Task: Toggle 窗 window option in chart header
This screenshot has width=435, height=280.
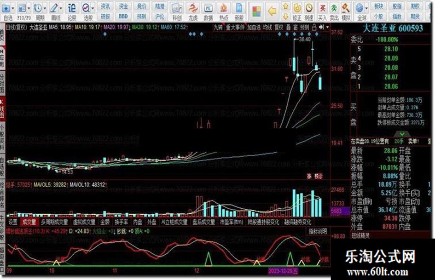Action: [x=295, y=27]
